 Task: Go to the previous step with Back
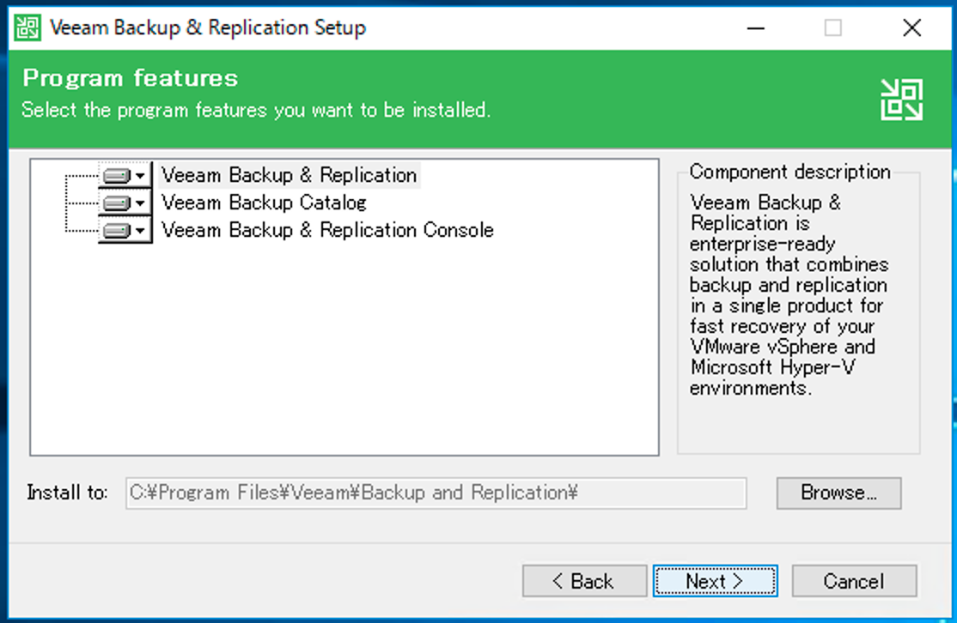584,581
